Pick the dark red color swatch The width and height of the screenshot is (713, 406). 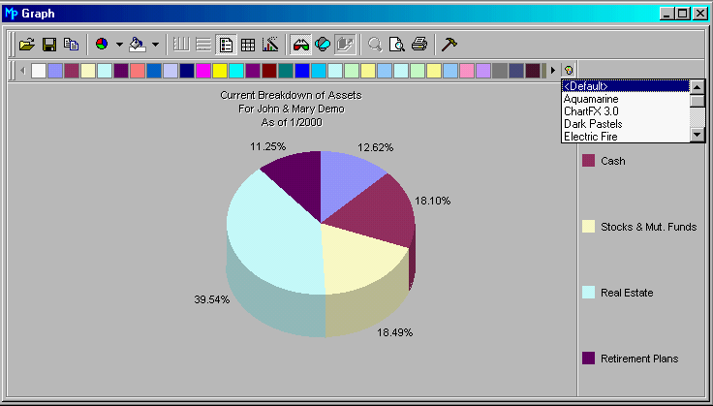coord(269,71)
